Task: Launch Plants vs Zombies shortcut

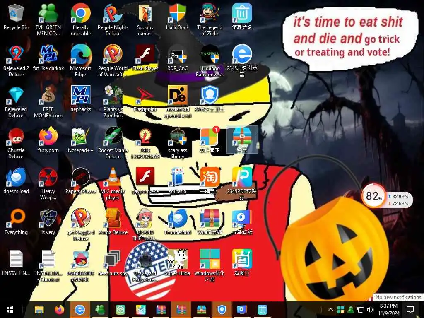Action: [x=113, y=102]
